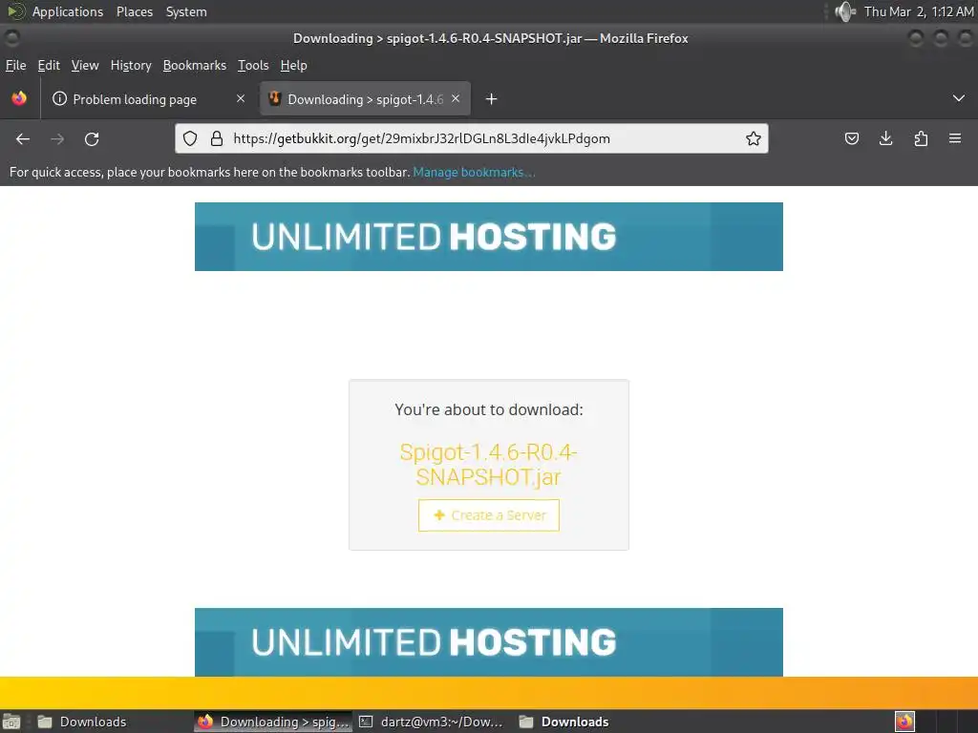
Task: Close the Downloading spigot tab
Action: point(456,98)
